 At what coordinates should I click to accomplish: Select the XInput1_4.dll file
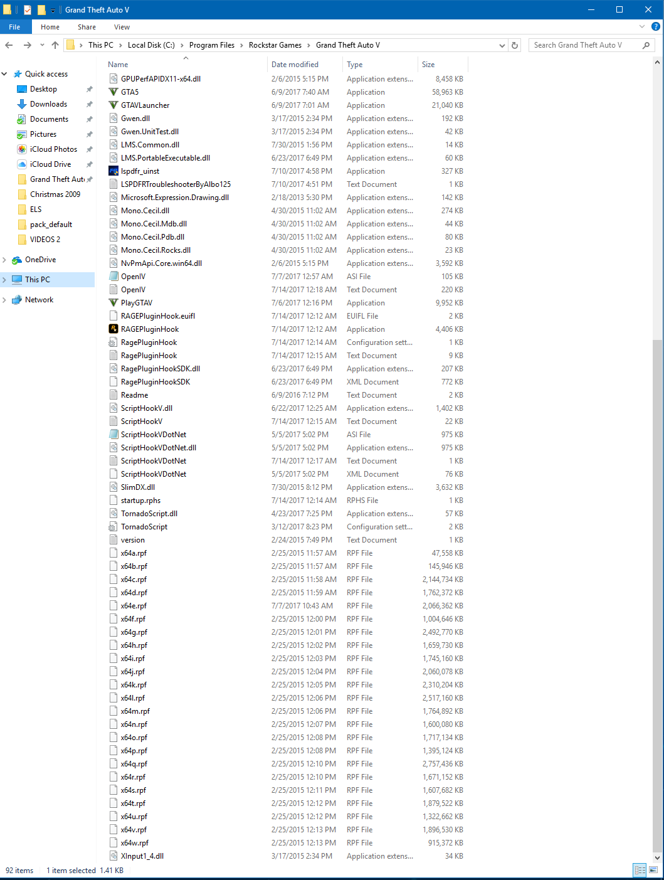[142, 856]
